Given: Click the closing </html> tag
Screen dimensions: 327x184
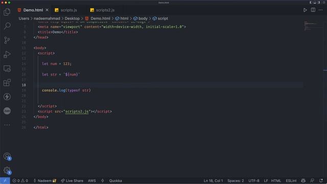Looking at the screenshot, I should tap(41, 127).
